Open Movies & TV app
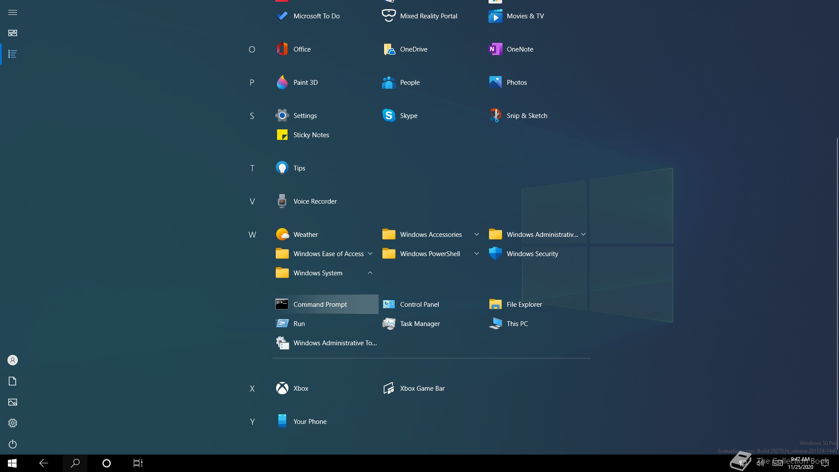The width and height of the screenshot is (839, 472). (x=538, y=16)
